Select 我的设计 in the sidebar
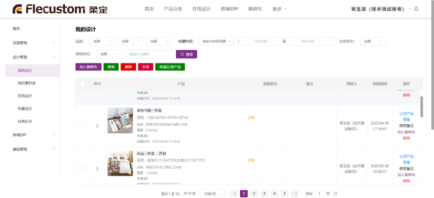Screen dimensions: 434x198 pyautogui.click(x=33, y=71)
